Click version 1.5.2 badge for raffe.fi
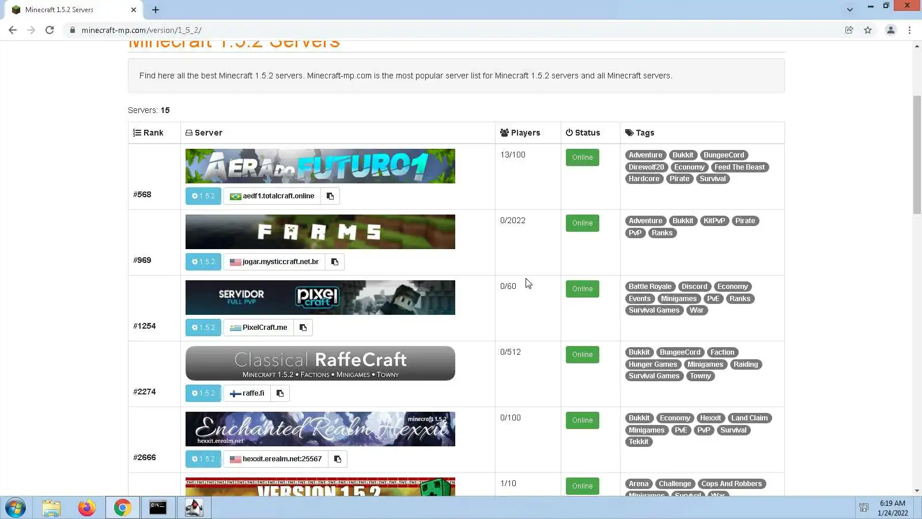Screen dimensions: 922x519 tap(203, 393)
